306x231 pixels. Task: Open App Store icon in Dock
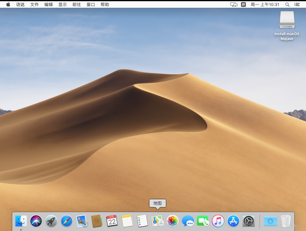pos(234,221)
